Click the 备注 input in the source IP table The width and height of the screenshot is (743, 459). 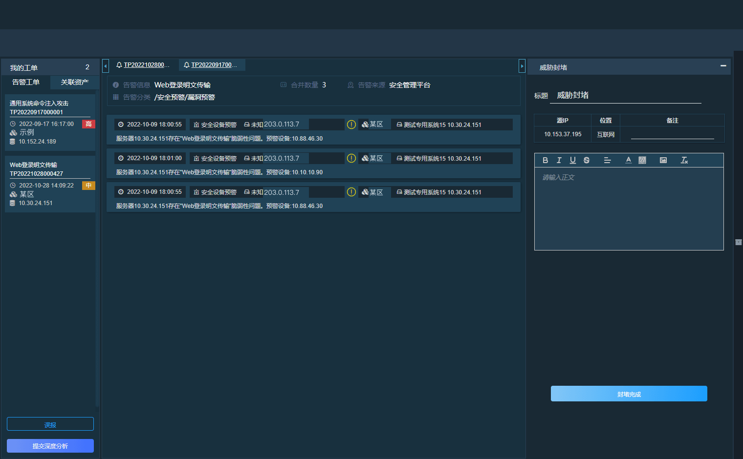[672, 134]
